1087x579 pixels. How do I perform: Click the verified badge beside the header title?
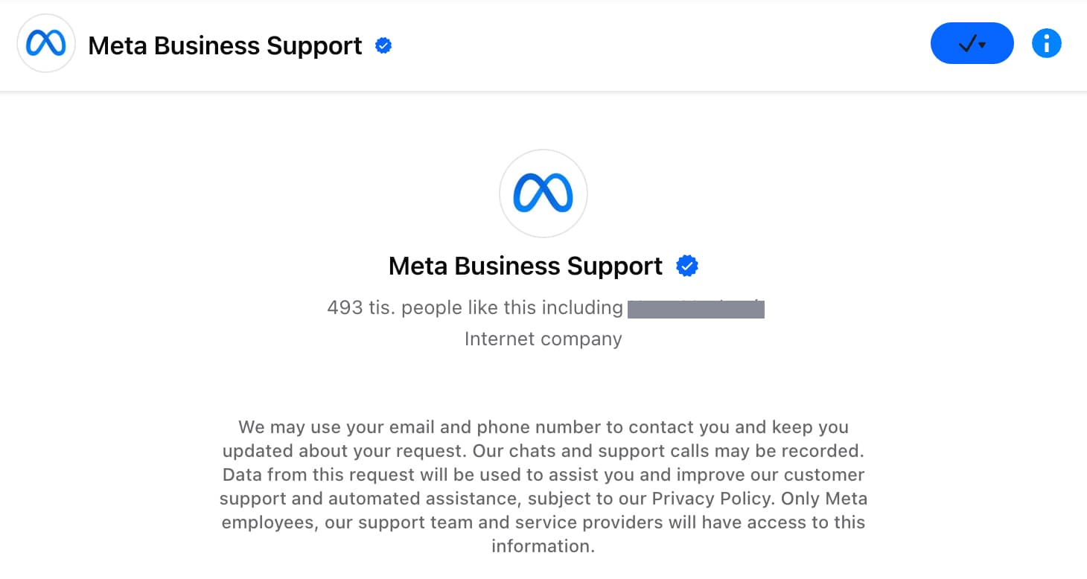(x=383, y=46)
